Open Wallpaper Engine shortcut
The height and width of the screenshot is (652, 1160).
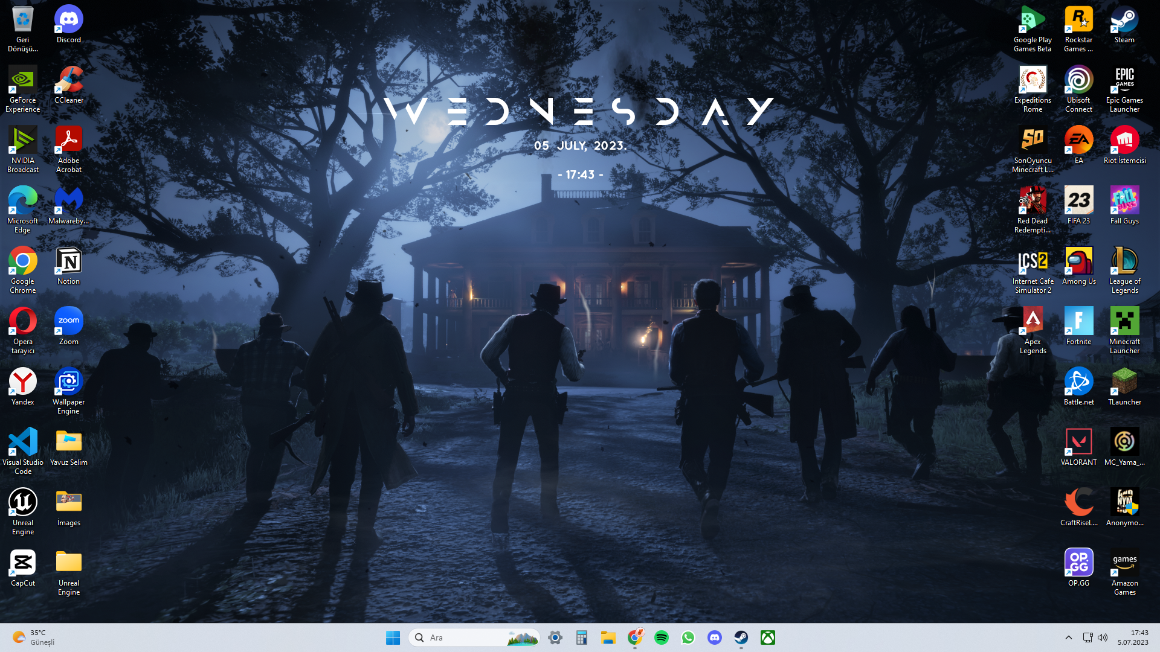[x=69, y=391]
